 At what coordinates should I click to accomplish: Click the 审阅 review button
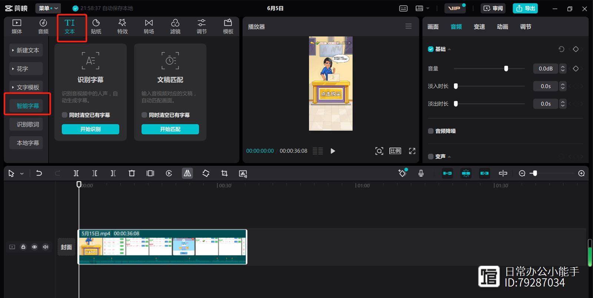(x=493, y=8)
